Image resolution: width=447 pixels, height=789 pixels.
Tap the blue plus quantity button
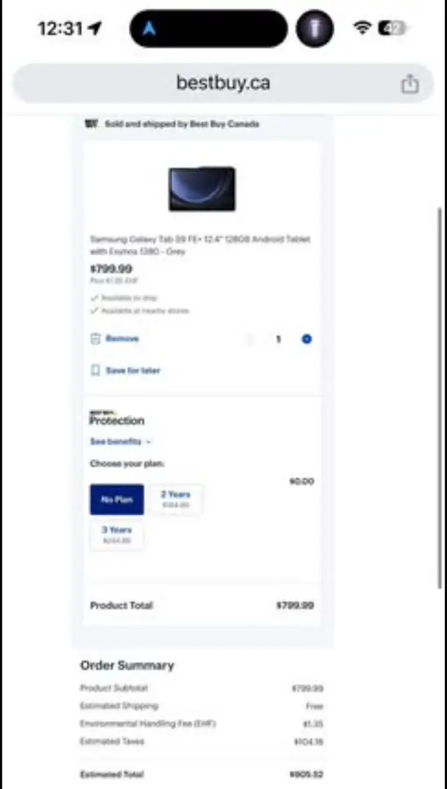(x=307, y=339)
